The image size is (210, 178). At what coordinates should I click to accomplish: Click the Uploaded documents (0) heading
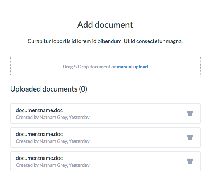(x=49, y=89)
